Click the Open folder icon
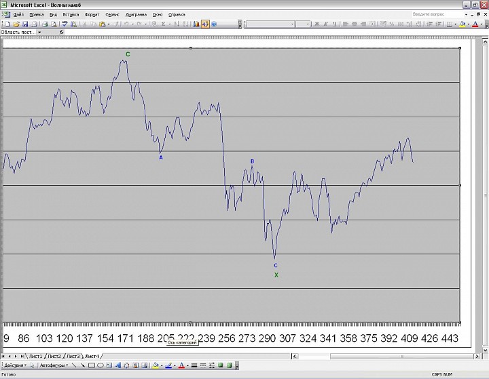489x379 pixels. coord(16,24)
